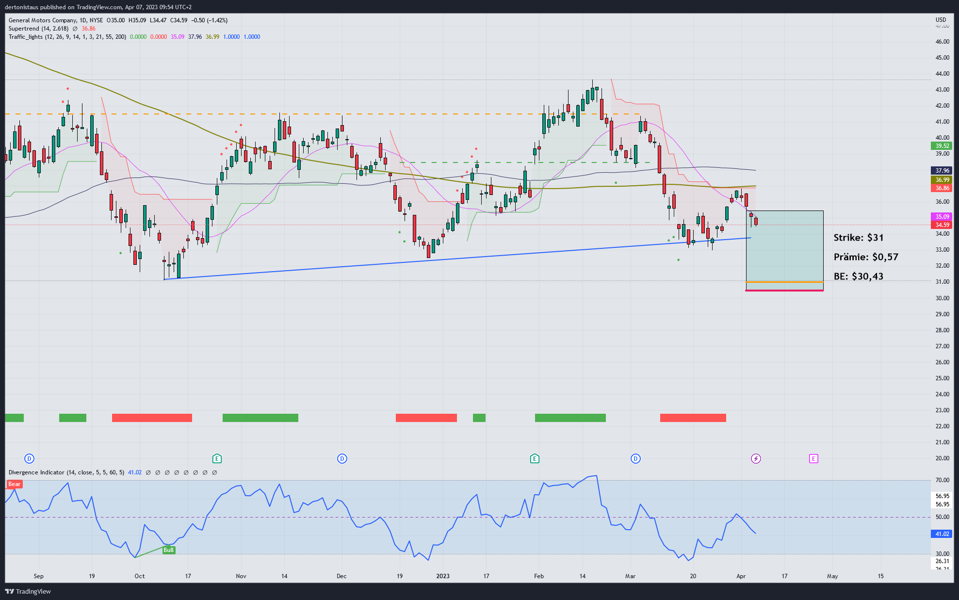959x600 pixels.
Task: Click the green dashed horizontal line near 38.50
Action: (x=524, y=162)
